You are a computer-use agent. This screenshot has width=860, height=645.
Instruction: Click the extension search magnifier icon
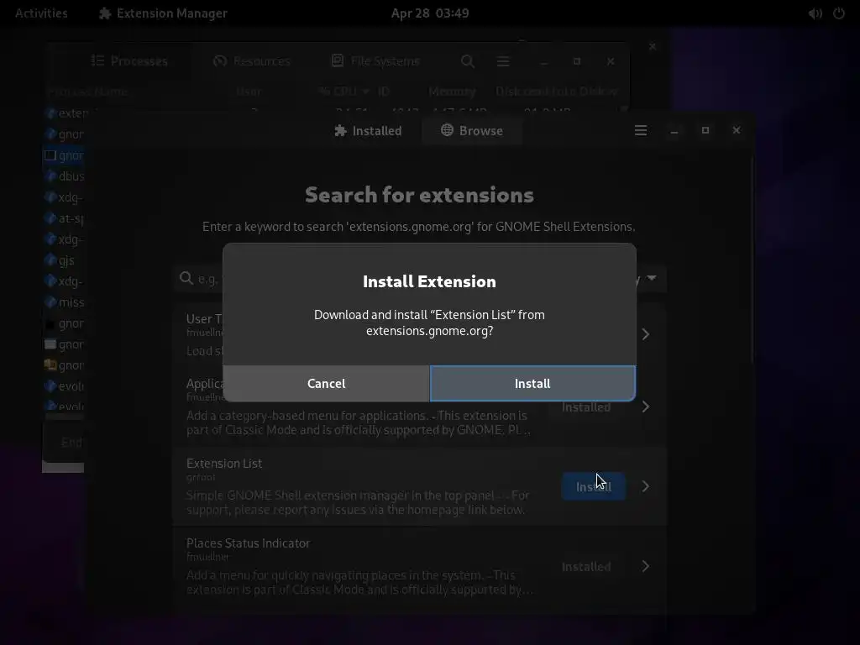pos(186,278)
